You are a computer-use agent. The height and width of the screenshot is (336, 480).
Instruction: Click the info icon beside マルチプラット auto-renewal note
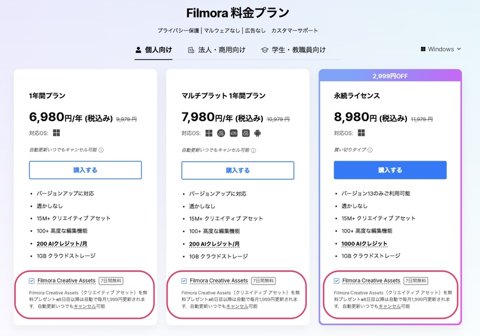254,150
